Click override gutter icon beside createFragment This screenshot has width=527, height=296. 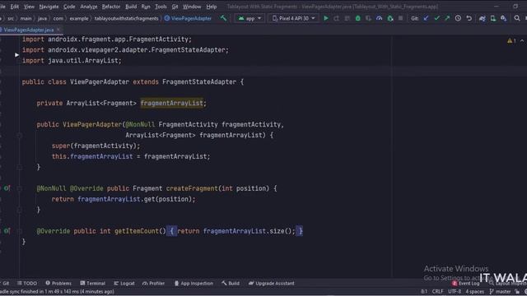pyautogui.click(x=7, y=188)
